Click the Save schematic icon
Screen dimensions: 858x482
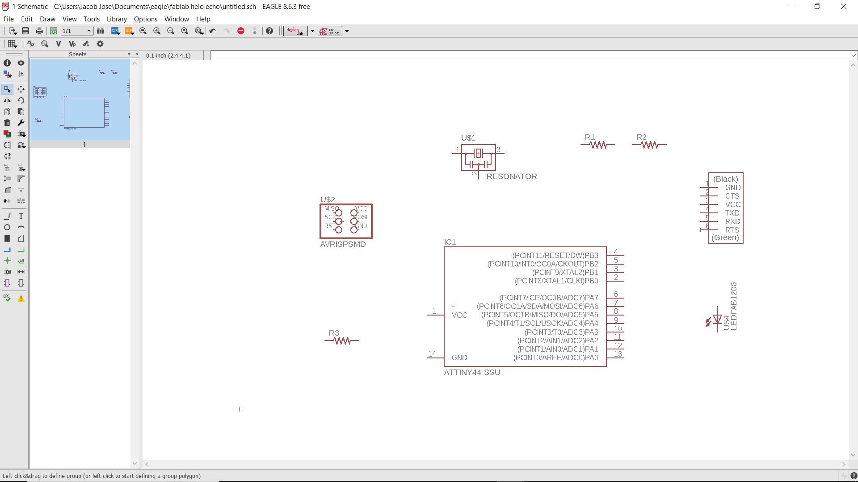(x=25, y=31)
